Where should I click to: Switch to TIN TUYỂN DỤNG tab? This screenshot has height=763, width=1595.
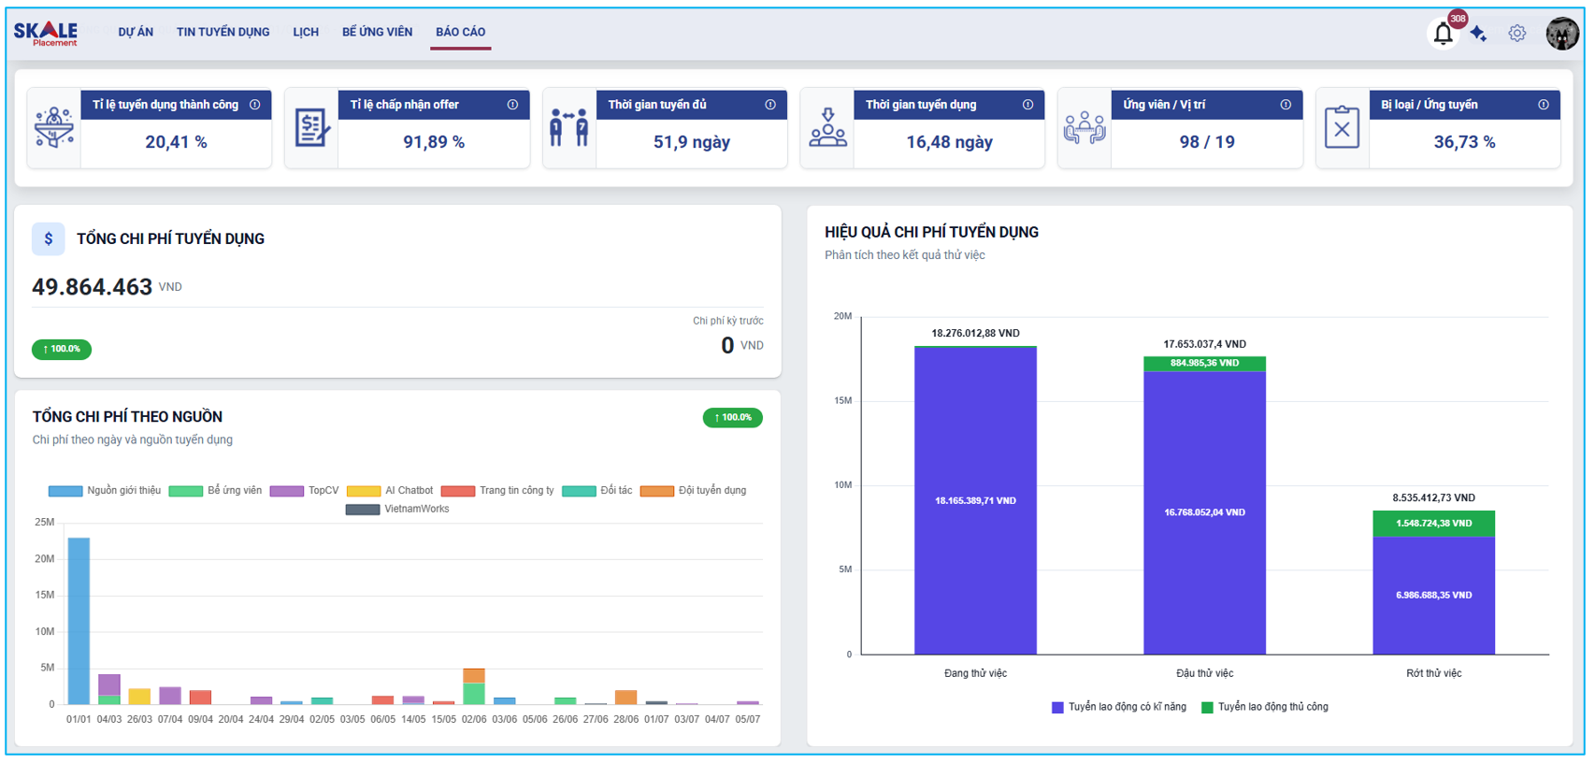[223, 32]
